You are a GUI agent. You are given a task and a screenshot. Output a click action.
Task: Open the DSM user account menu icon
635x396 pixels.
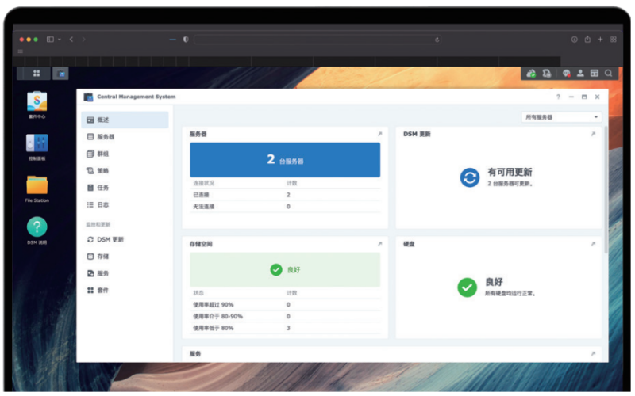click(x=580, y=73)
